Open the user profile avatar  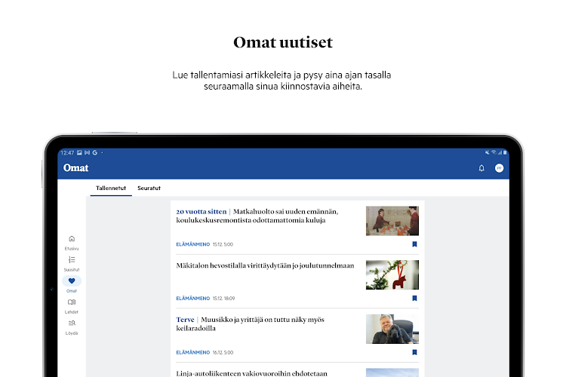tap(500, 168)
